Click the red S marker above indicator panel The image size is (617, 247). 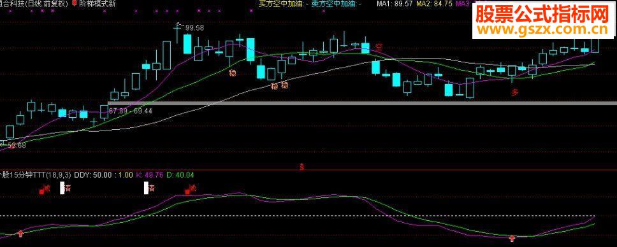(x=302, y=167)
